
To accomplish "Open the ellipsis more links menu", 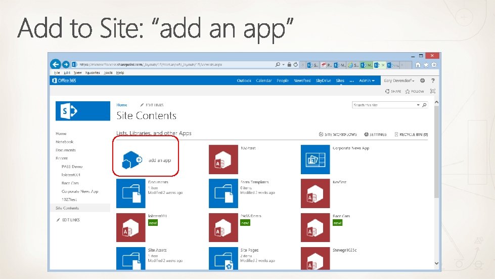I will (352, 81).
